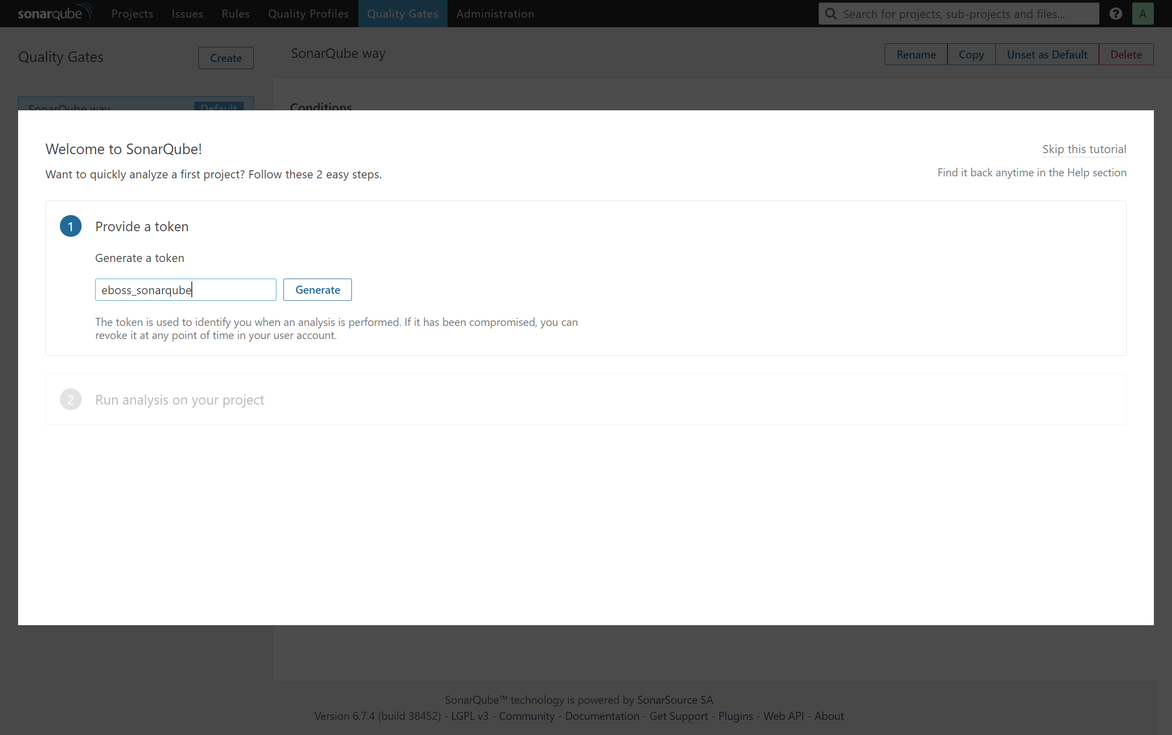Click the Copy button
Image resolution: width=1172 pixels, height=735 pixels.
point(971,54)
